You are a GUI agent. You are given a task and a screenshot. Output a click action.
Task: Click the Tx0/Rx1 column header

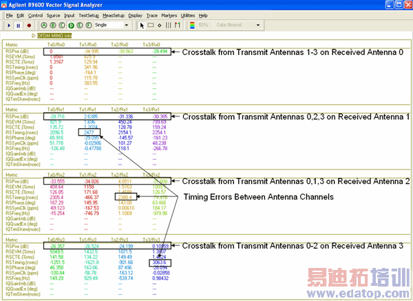click(56, 110)
